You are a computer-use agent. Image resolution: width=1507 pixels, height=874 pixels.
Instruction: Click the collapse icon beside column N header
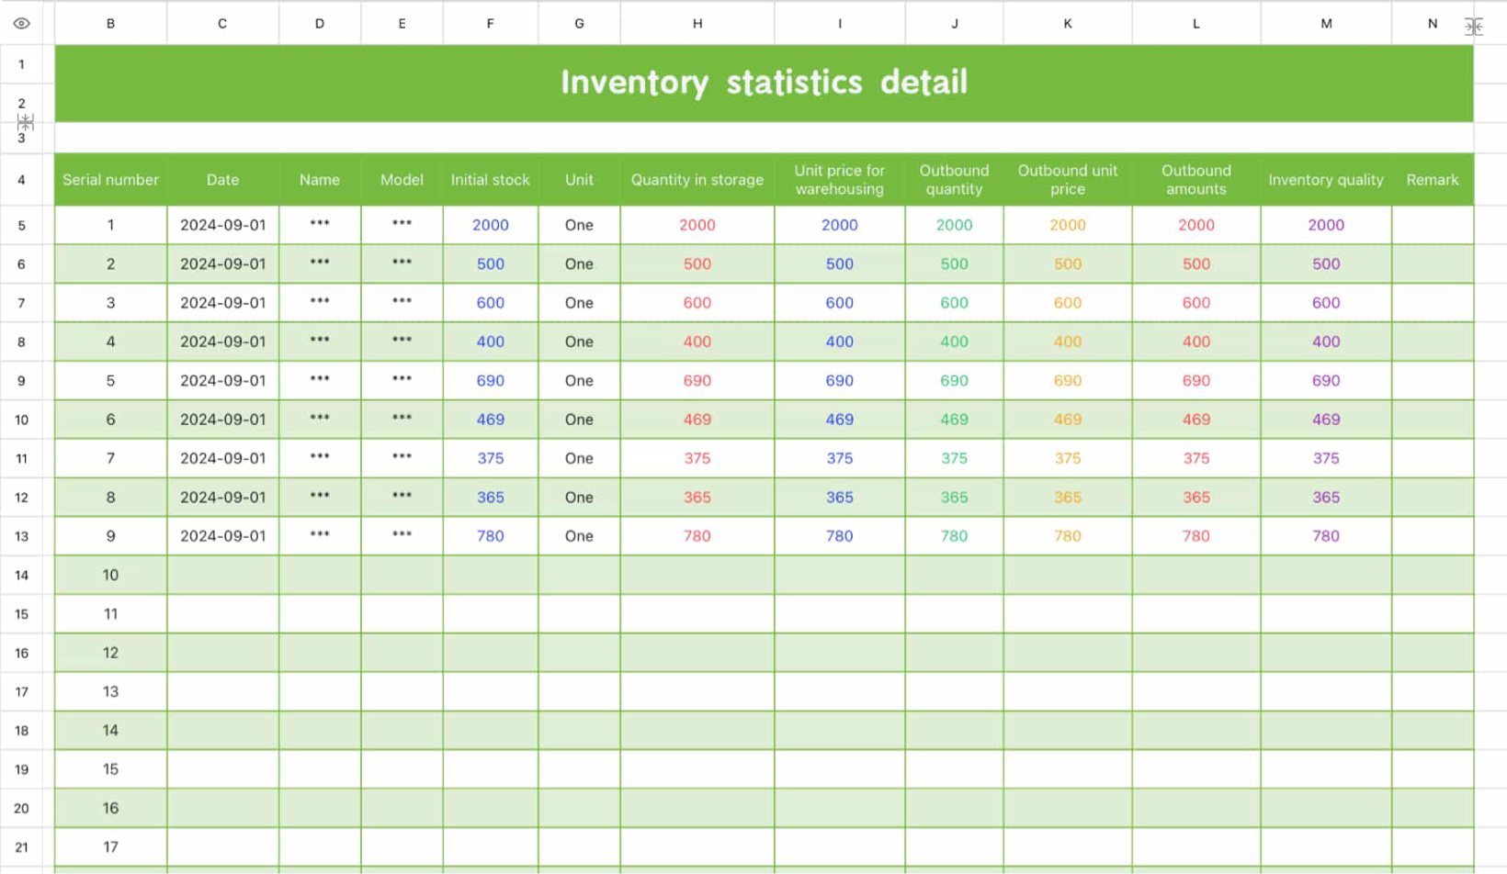click(x=1474, y=27)
